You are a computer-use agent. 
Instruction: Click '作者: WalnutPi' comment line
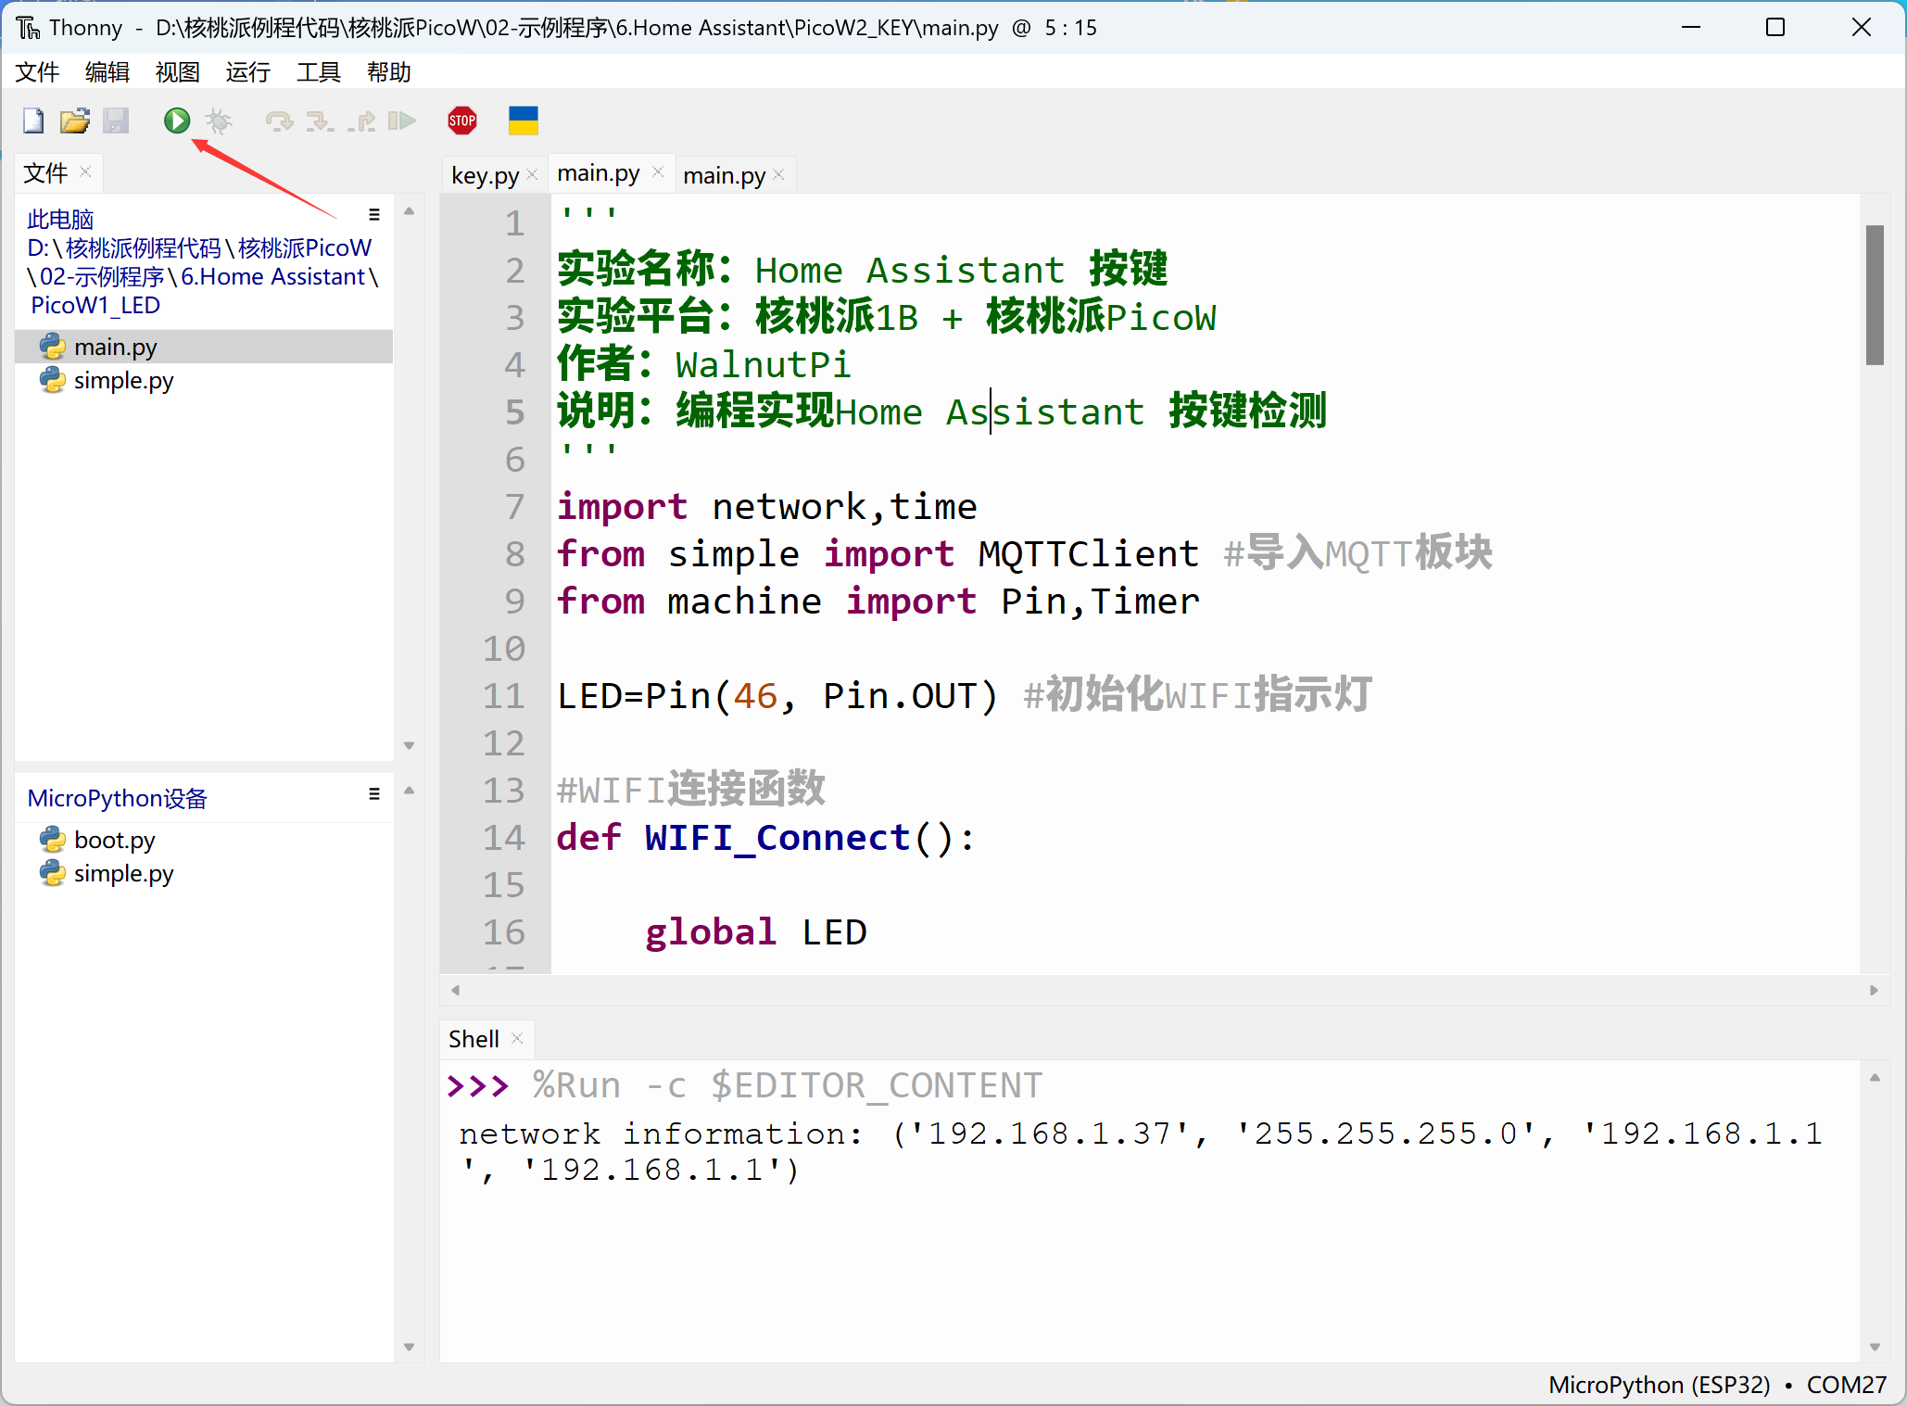pyautogui.click(x=703, y=364)
